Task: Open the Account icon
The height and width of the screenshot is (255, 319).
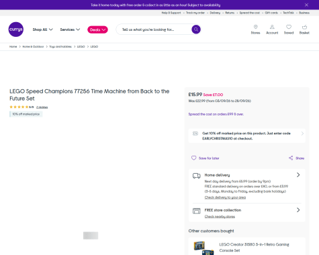Action: point(272,27)
